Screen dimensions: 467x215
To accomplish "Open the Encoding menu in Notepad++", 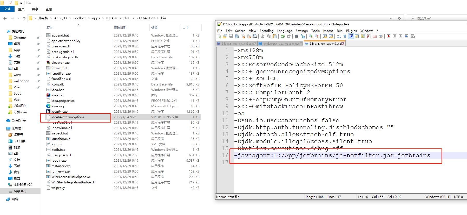I will click(266, 31).
